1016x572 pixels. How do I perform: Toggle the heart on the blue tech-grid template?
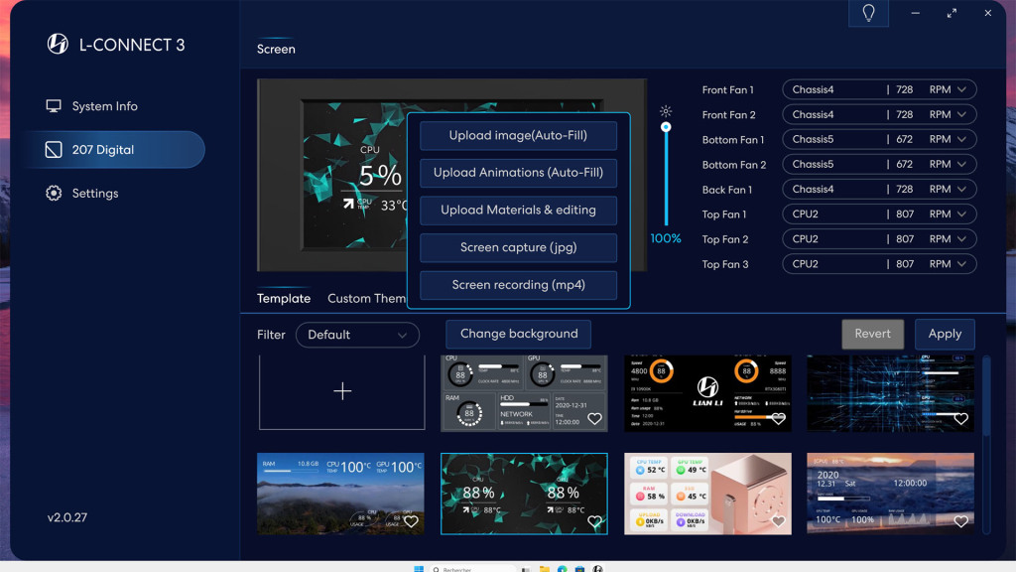960,419
